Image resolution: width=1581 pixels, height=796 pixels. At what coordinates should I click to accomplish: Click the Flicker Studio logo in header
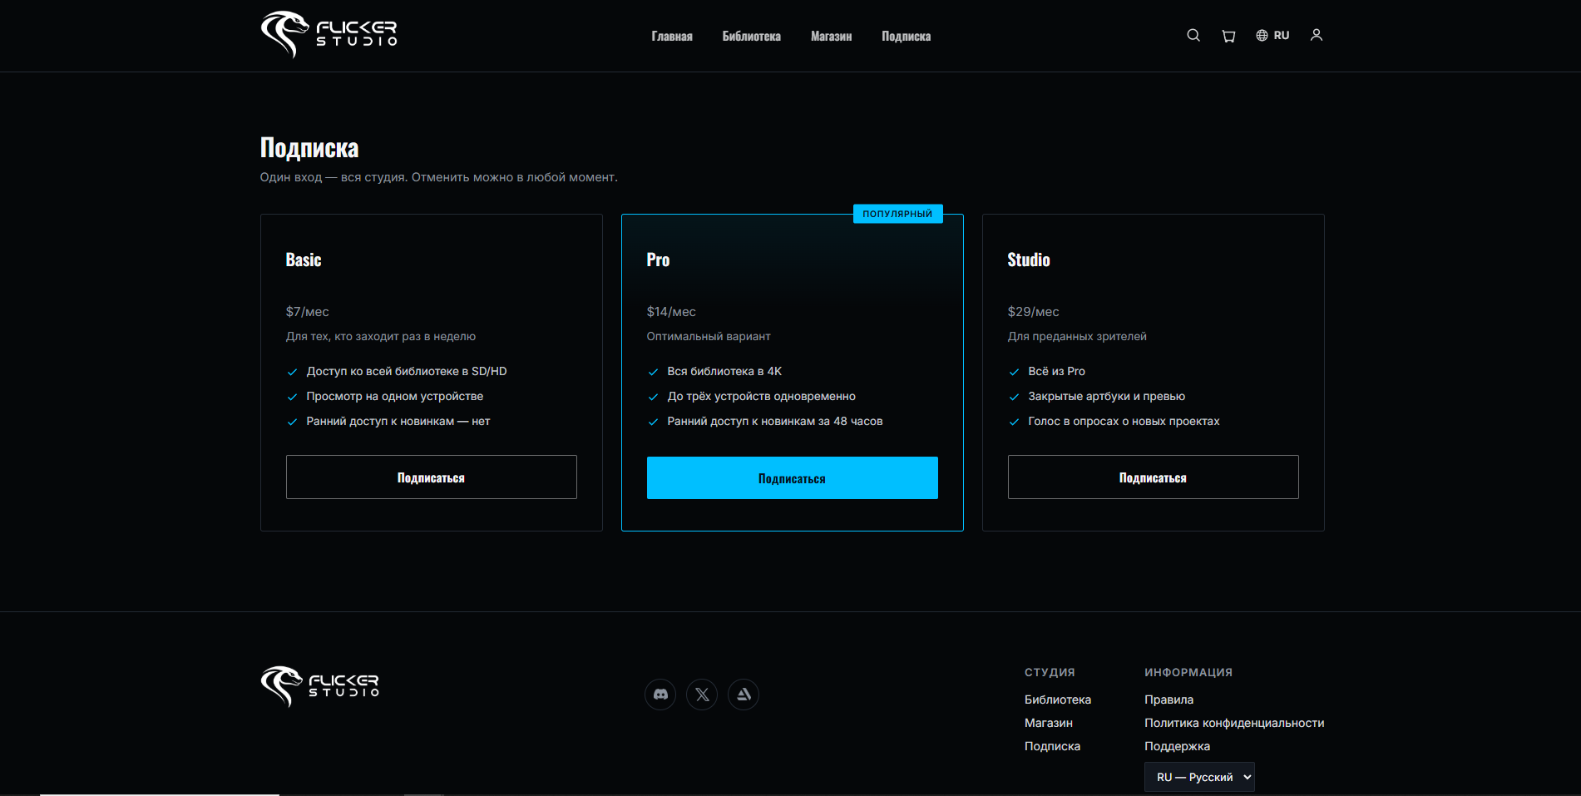tap(329, 35)
